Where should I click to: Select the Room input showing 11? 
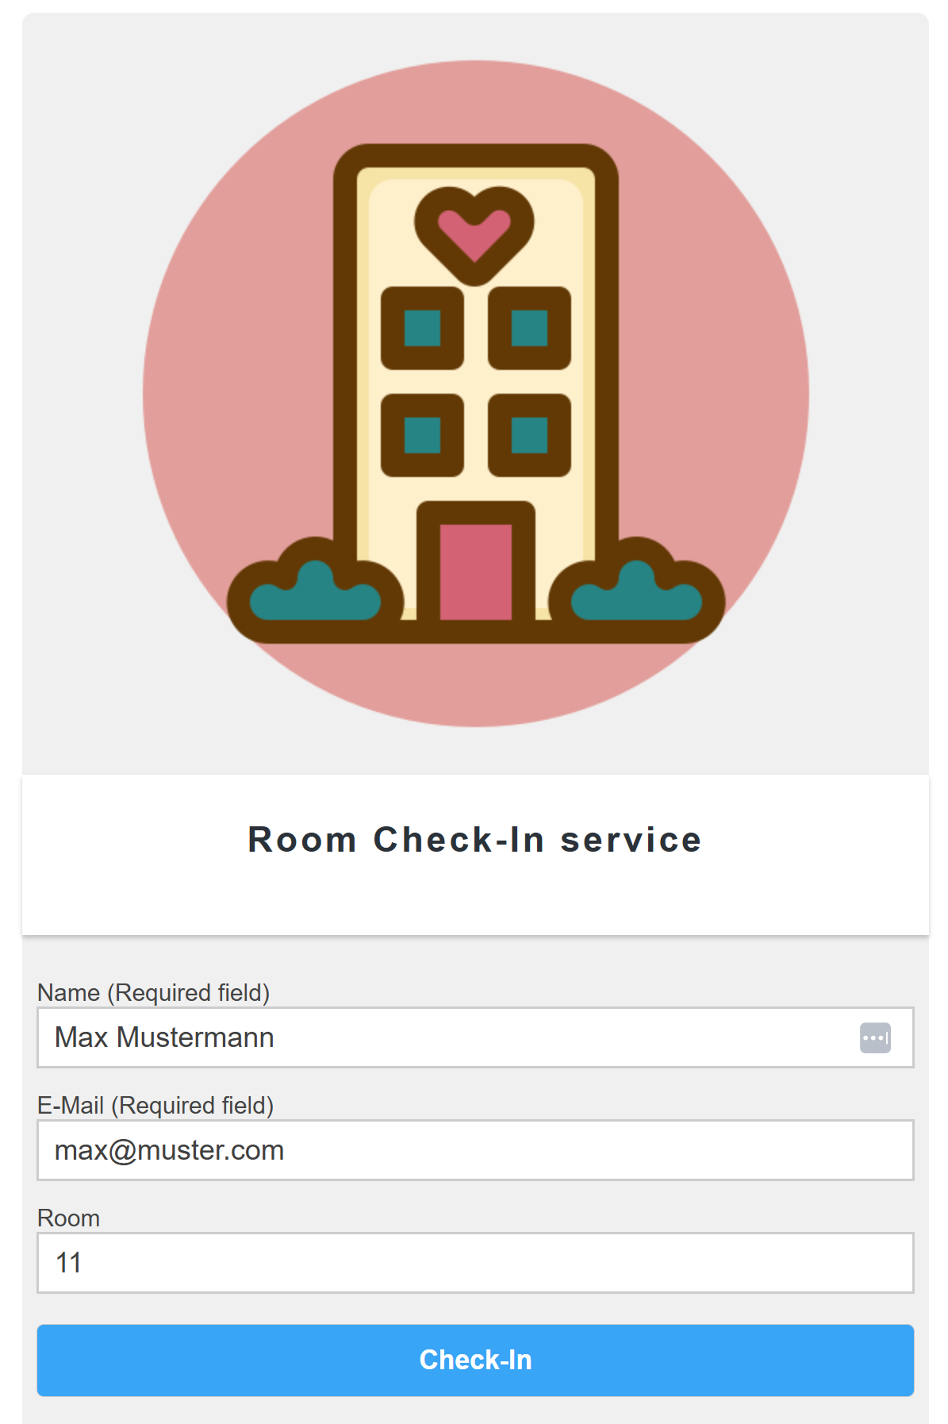click(475, 1263)
